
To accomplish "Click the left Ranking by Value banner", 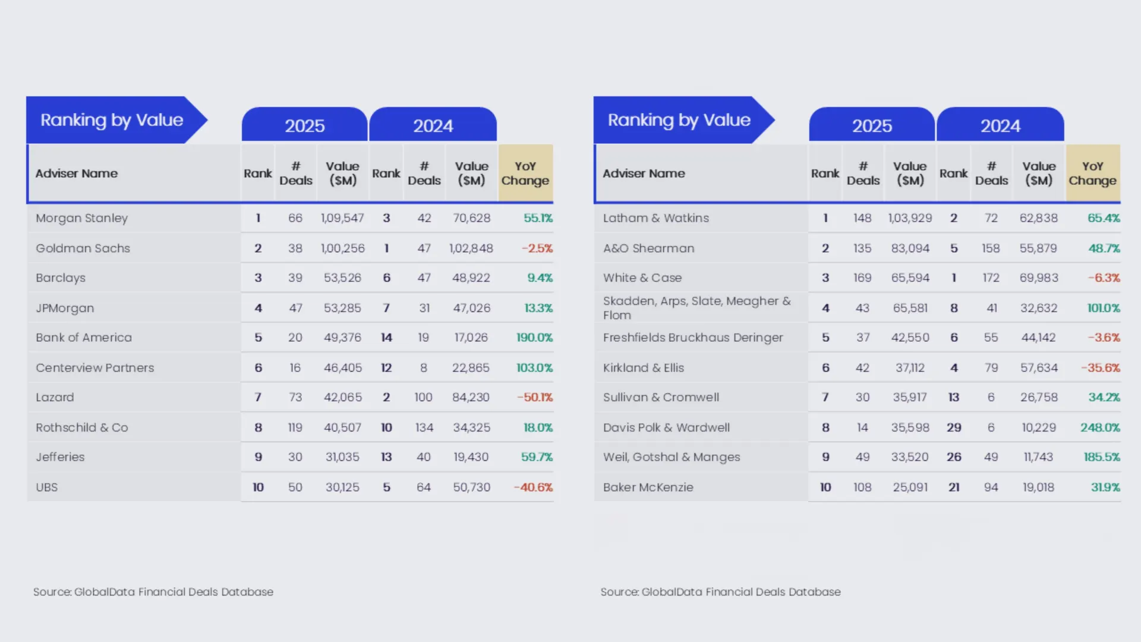I will coord(112,120).
